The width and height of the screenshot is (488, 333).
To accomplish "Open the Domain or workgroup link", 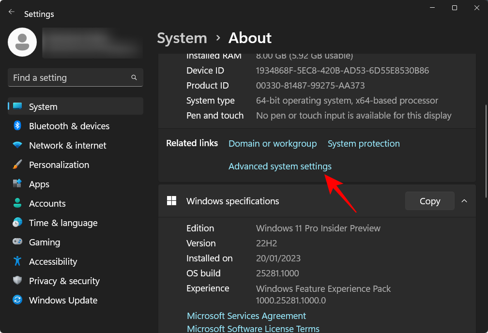I will 273,143.
